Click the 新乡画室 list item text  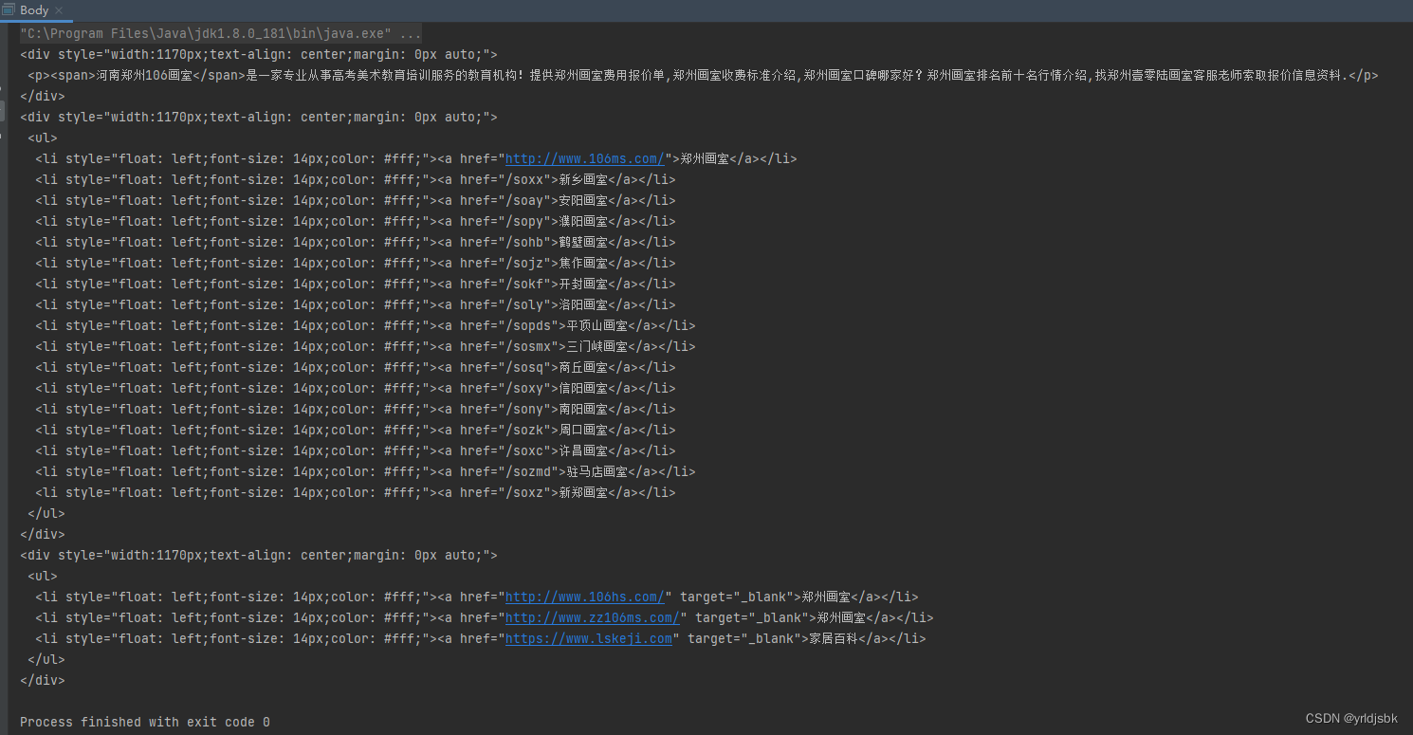pyautogui.click(x=583, y=179)
